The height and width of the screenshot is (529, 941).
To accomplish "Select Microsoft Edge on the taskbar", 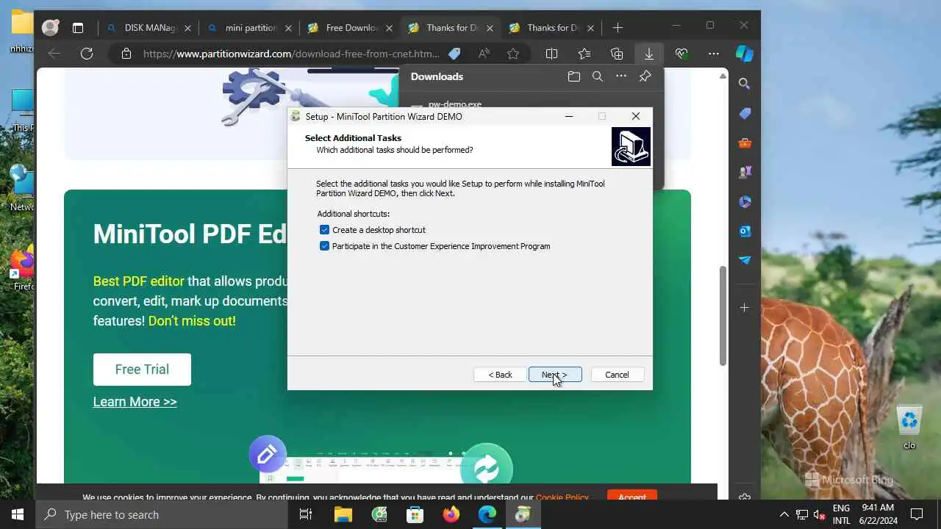I will click(487, 514).
